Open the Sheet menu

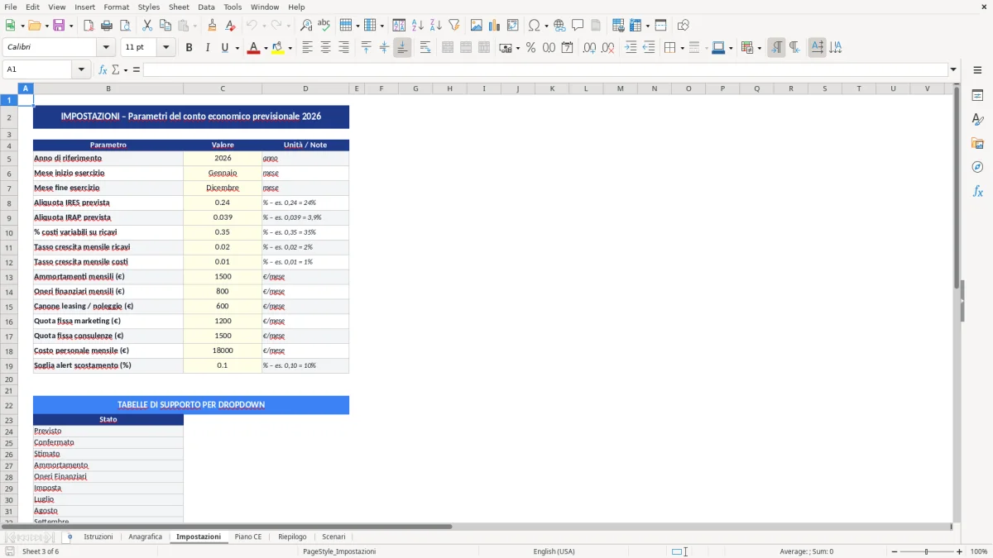coord(179,7)
